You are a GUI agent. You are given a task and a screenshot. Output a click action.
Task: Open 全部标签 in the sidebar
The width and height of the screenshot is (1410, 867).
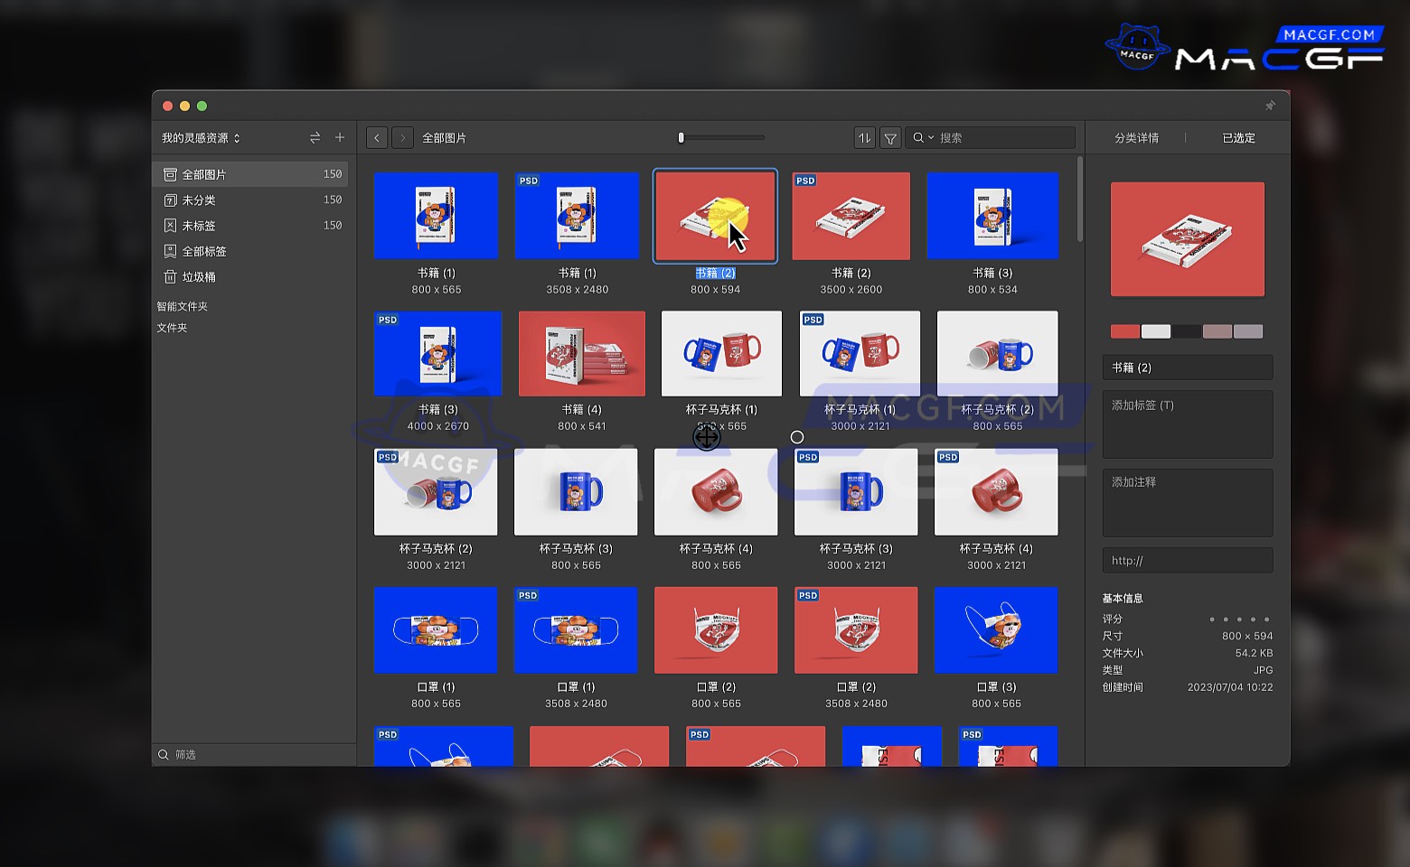(x=204, y=251)
